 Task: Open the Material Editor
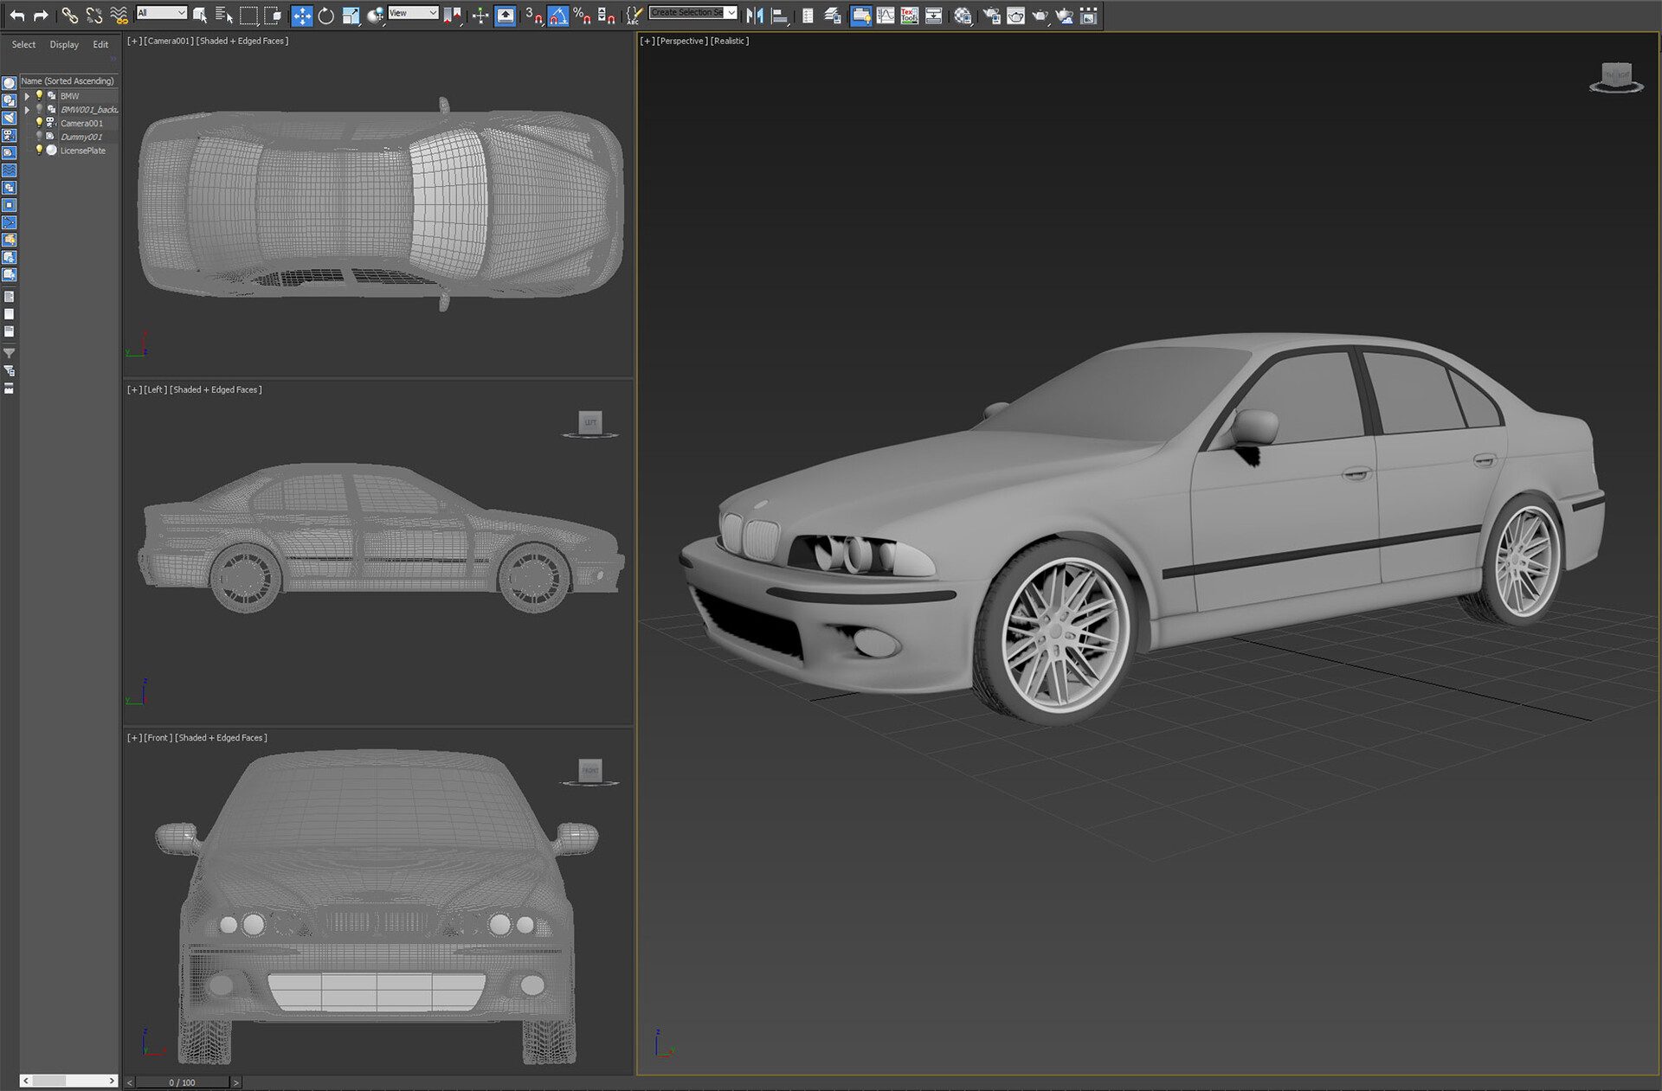(963, 16)
